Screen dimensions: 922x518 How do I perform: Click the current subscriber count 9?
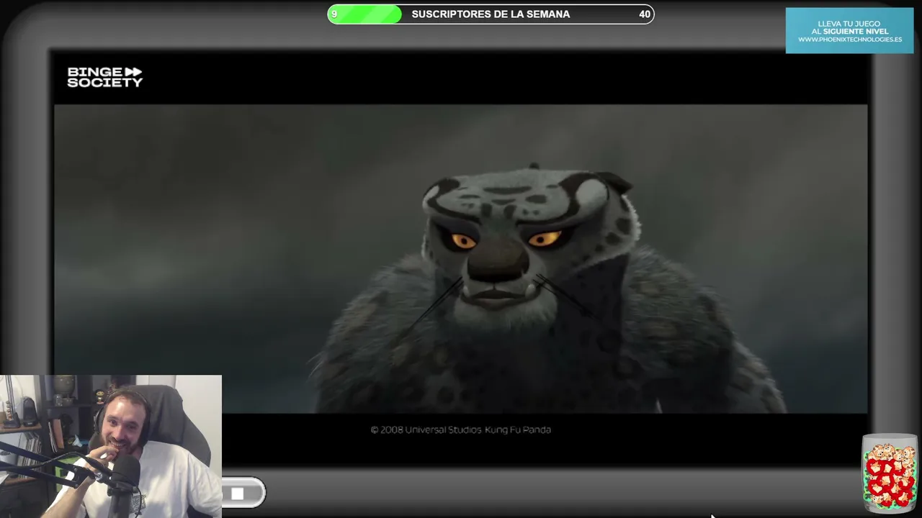click(x=334, y=14)
